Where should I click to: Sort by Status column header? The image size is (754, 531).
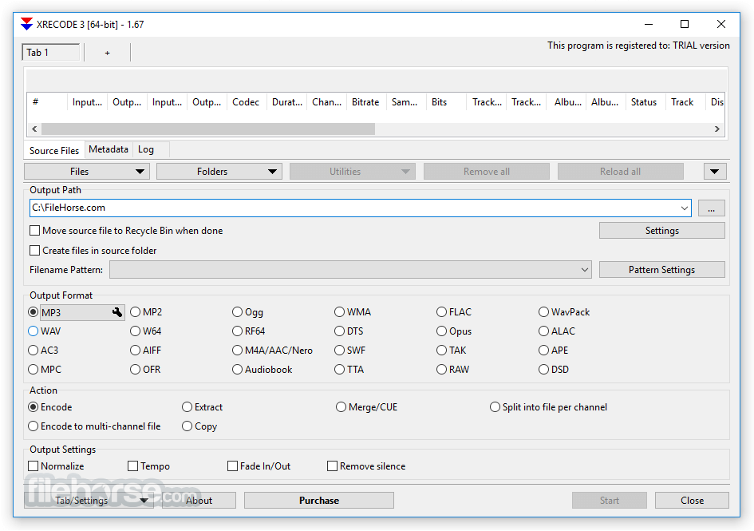click(x=644, y=102)
